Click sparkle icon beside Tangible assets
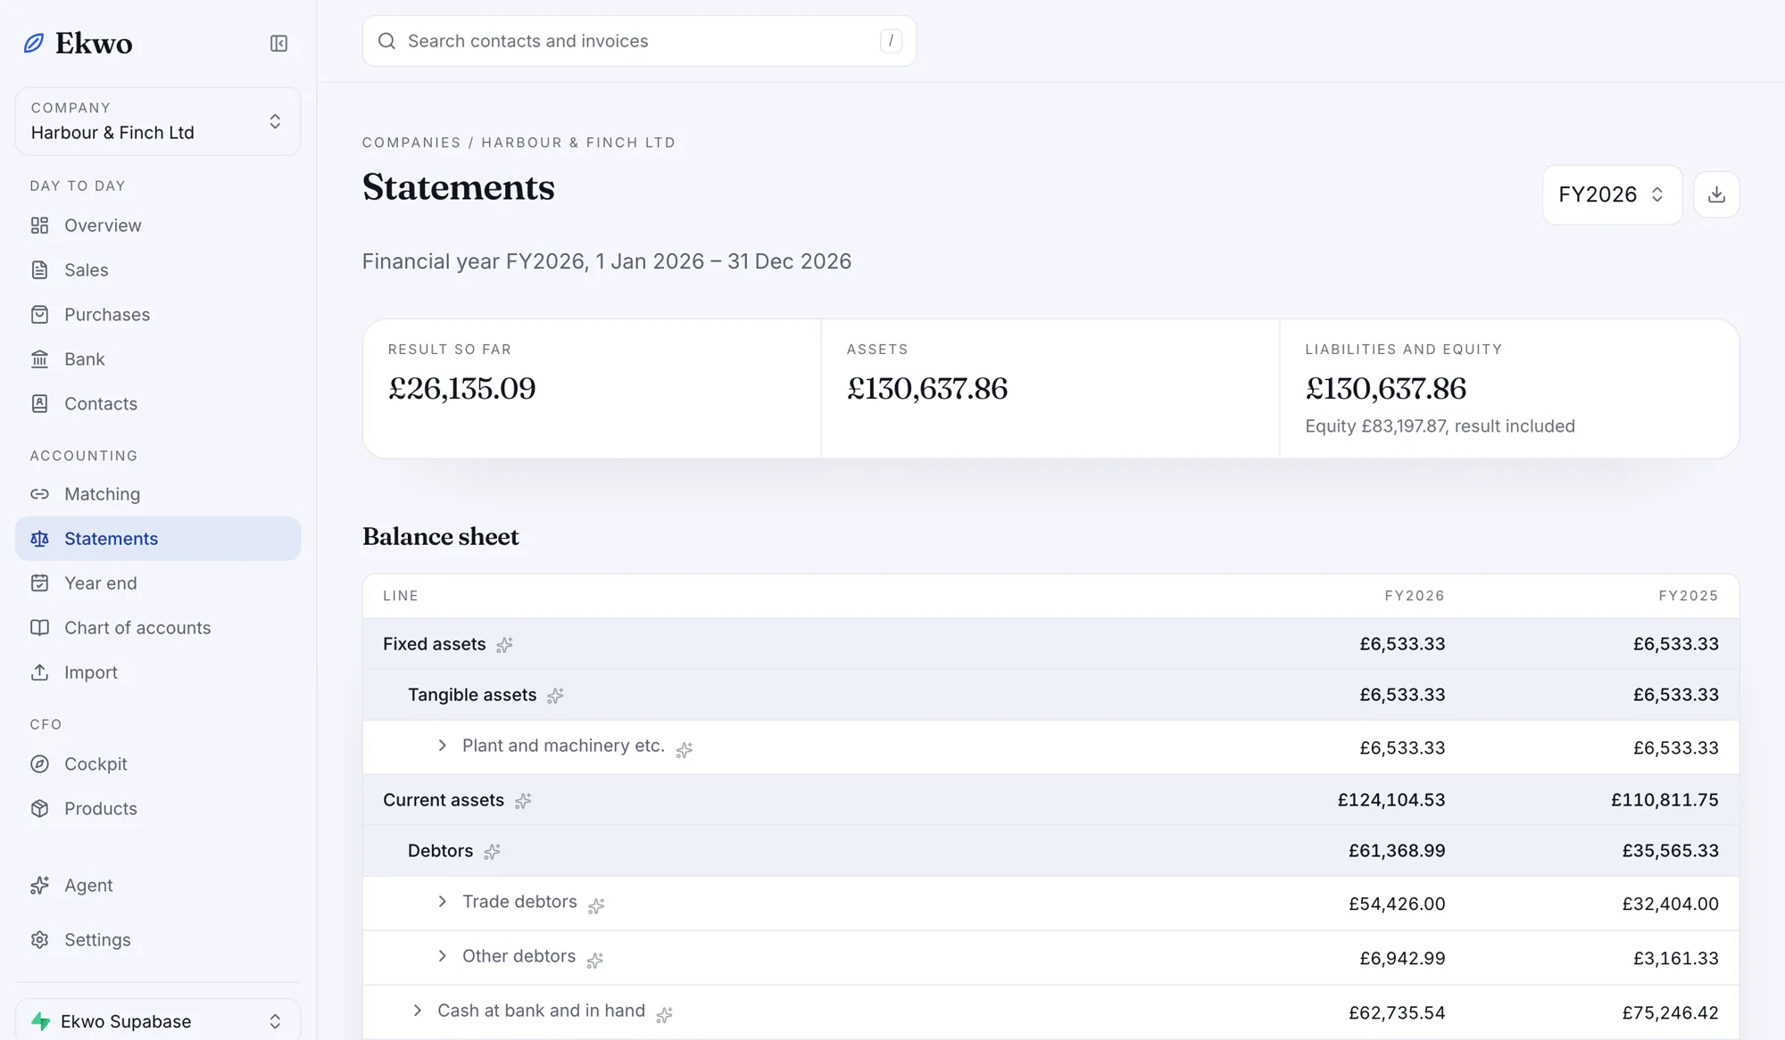Viewport: 1785px width, 1040px height. 555,696
